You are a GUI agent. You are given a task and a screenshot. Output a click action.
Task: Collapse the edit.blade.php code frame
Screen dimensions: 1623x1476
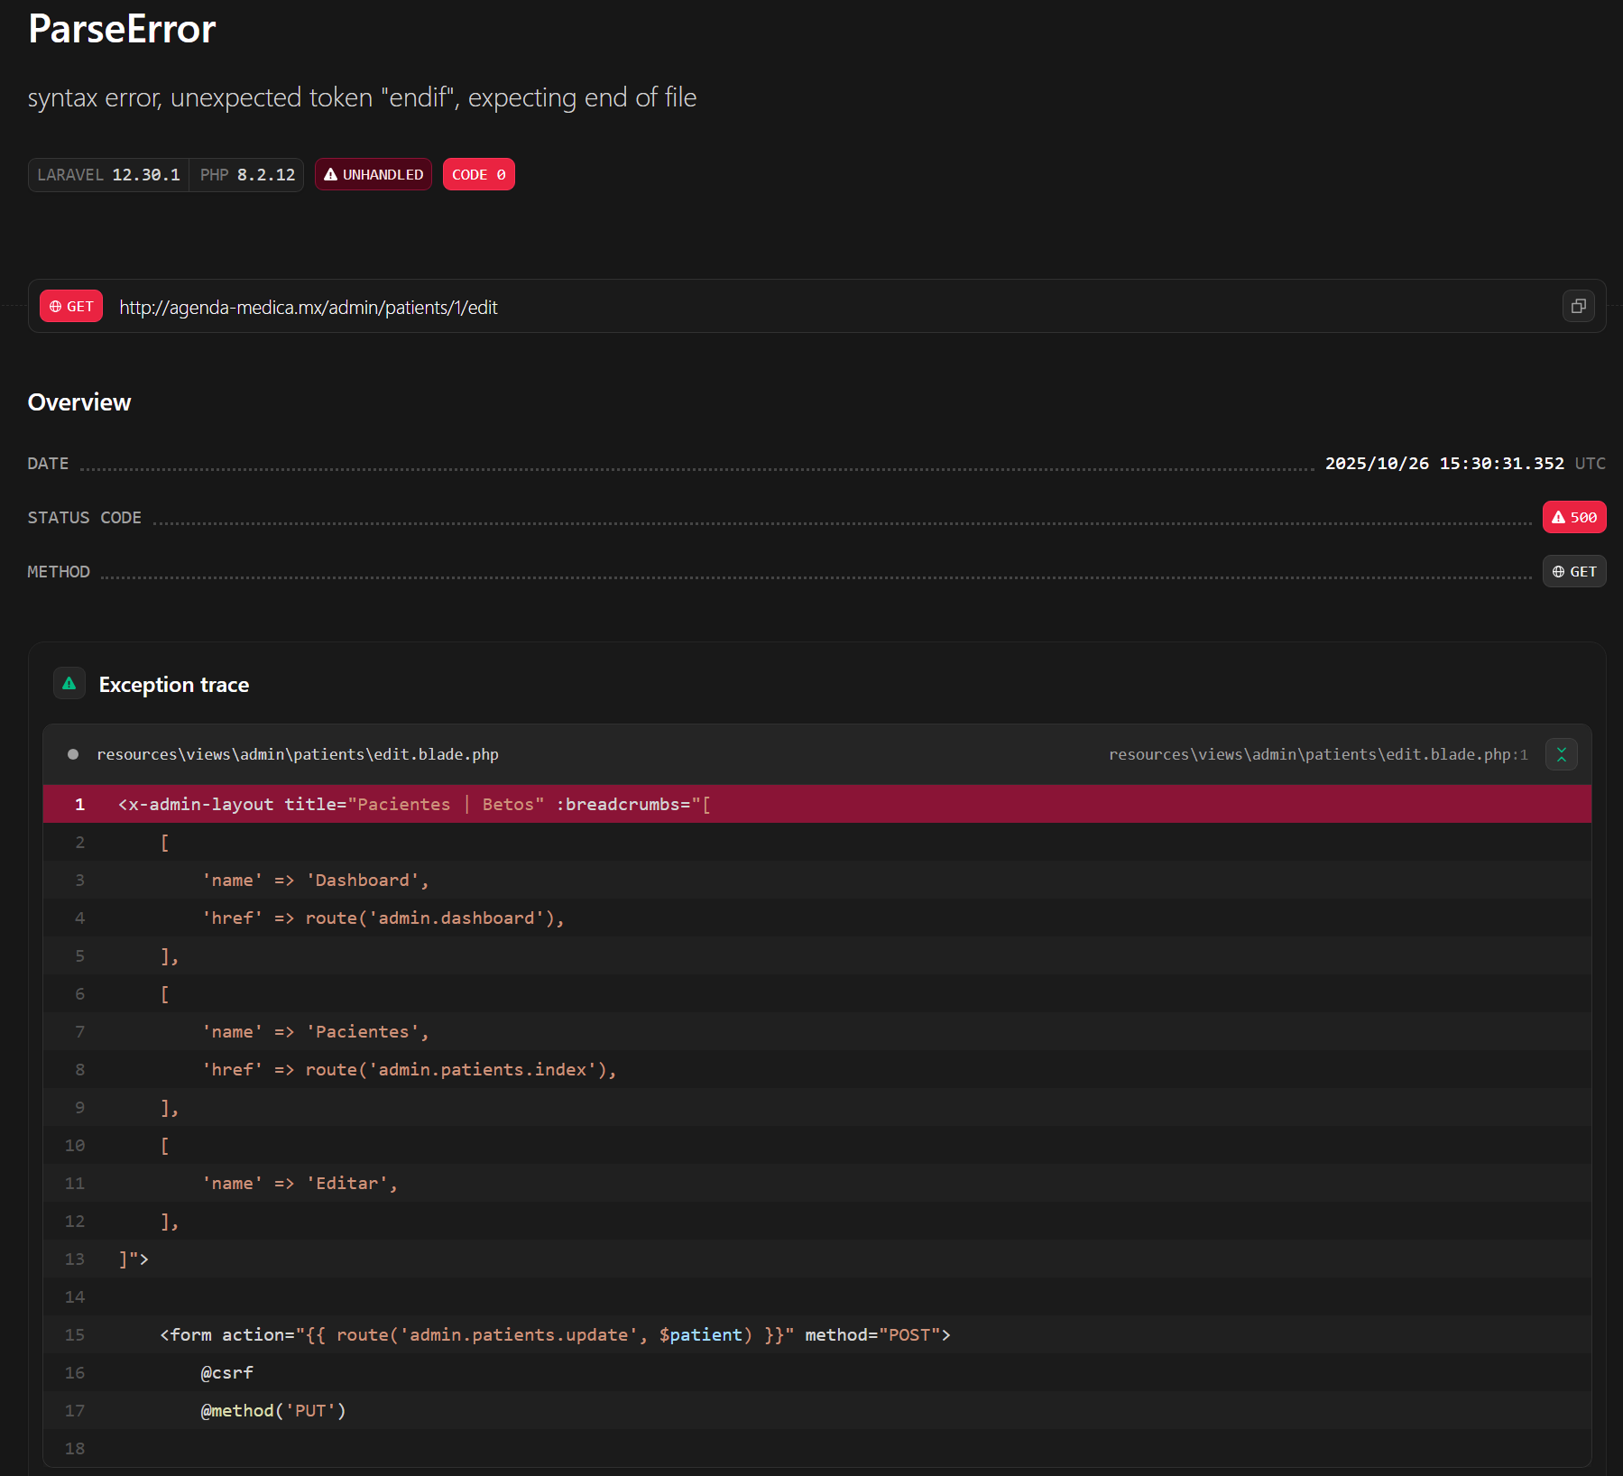1561,754
